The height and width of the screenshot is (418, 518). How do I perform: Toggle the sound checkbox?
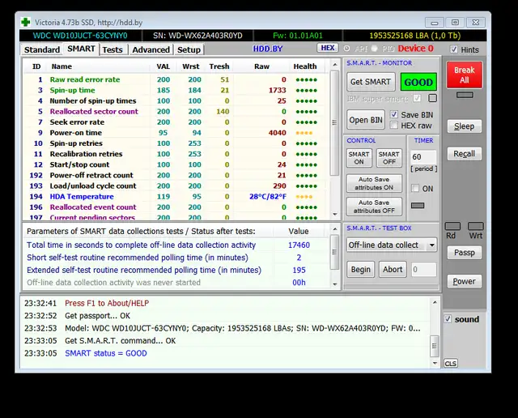coord(448,319)
